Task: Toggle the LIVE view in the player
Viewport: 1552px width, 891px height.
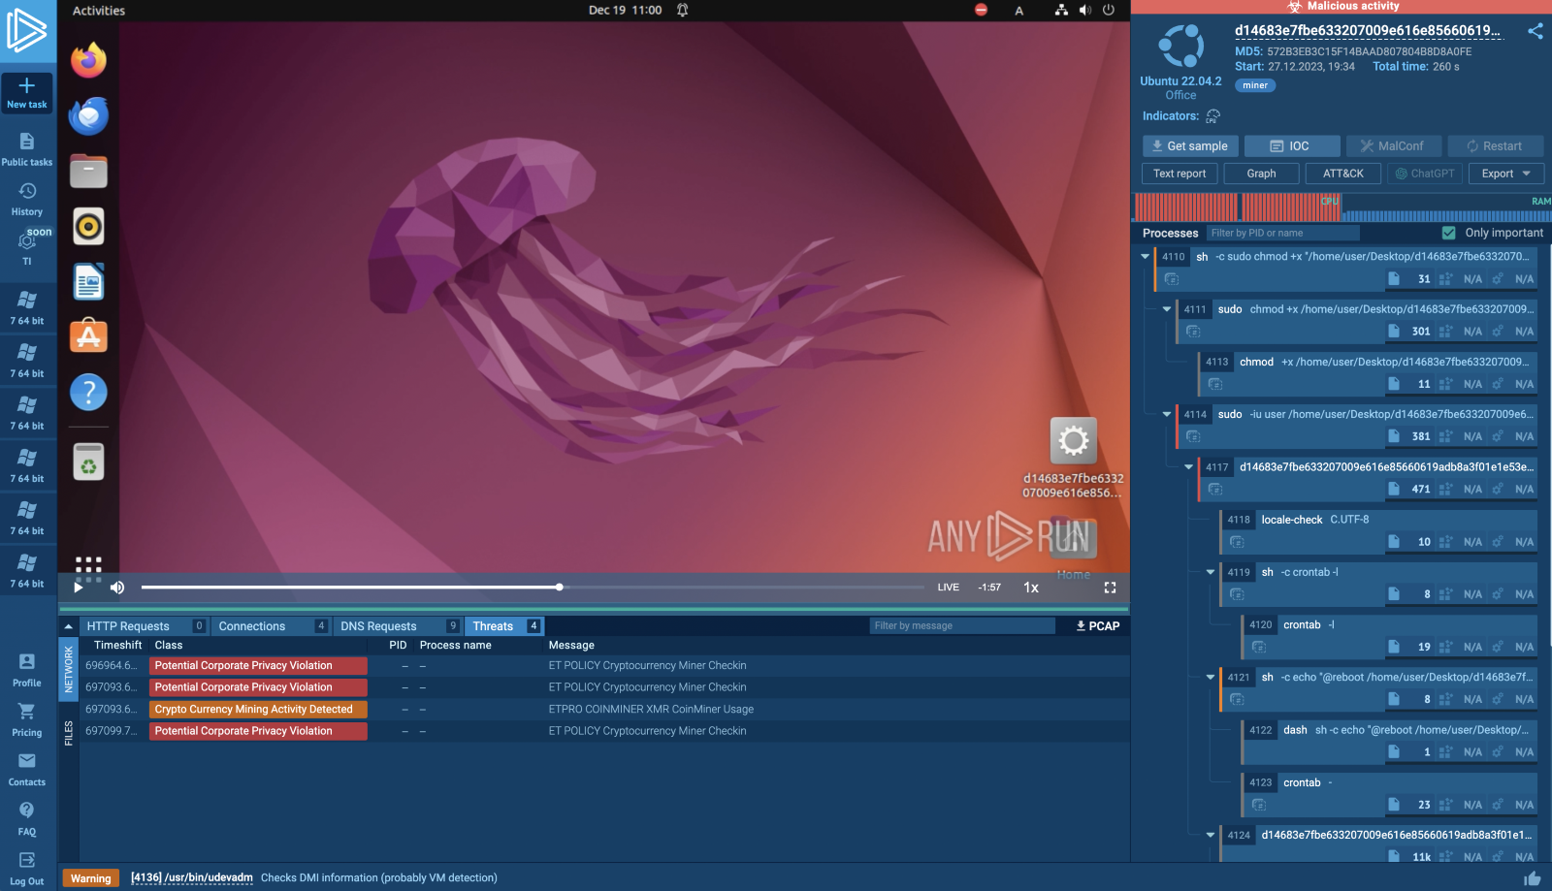Action: coord(948,587)
